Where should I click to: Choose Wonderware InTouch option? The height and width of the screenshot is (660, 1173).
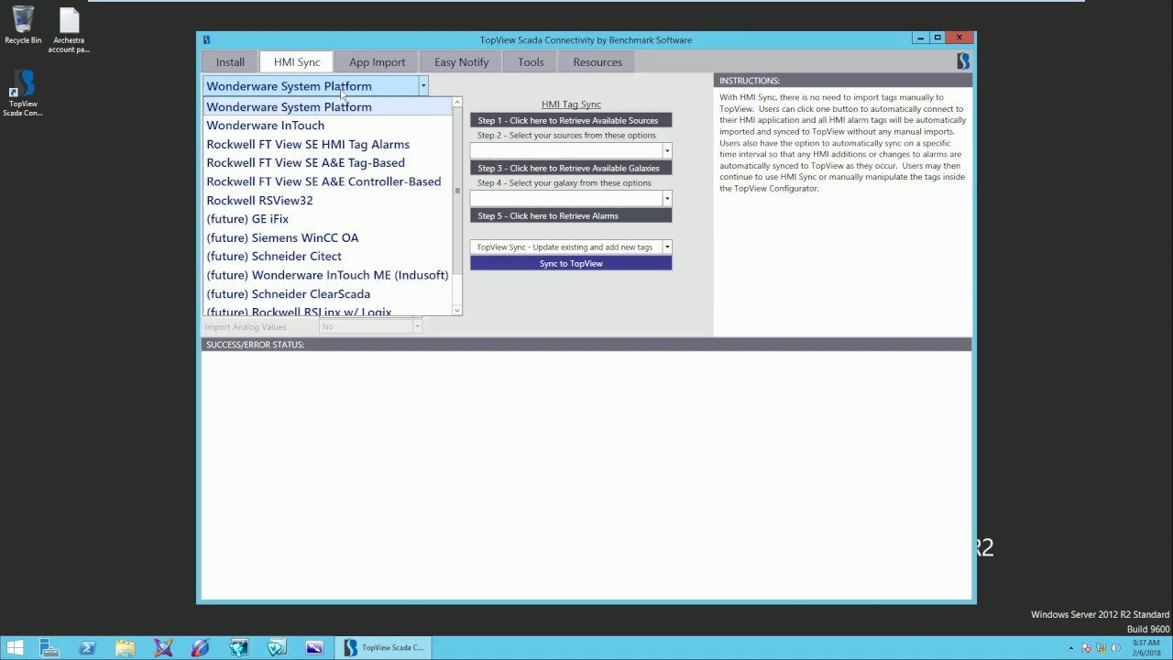pos(328,126)
